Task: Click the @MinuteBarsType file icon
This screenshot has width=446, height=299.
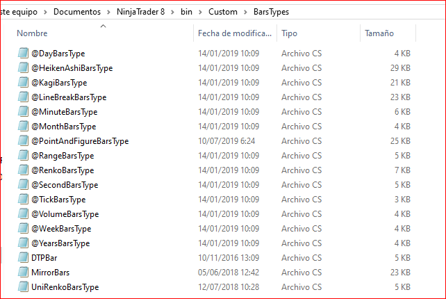Action: click(x=23, y=111)
